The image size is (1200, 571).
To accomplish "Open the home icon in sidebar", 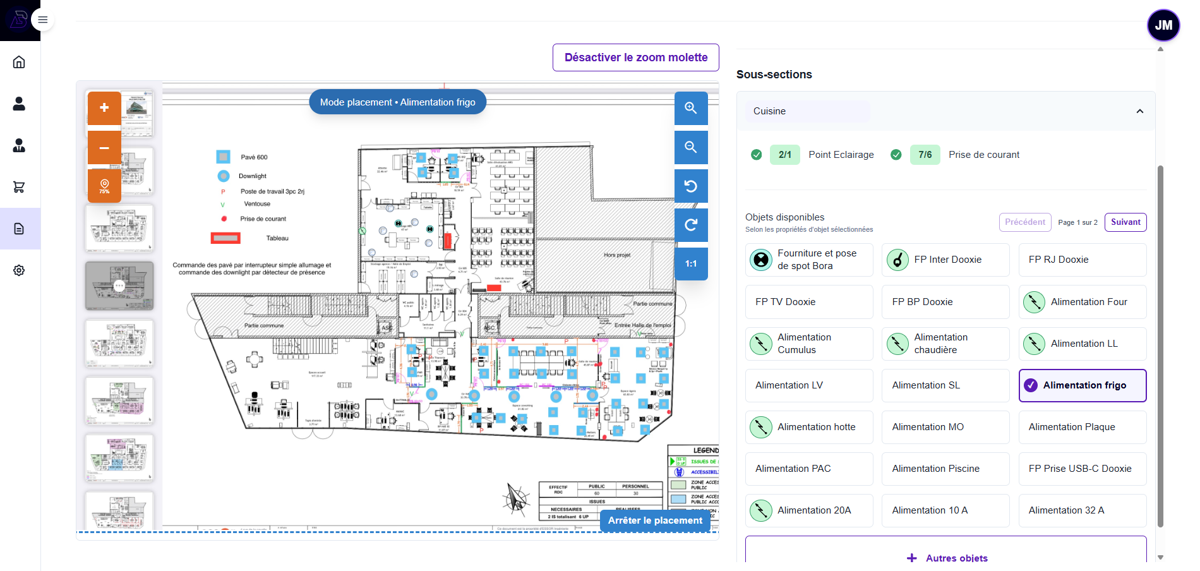I will [x=19, y=62].
